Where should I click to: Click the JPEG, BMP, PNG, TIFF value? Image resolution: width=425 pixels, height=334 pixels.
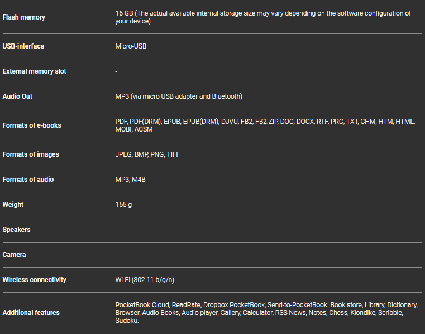pos(147,154)
